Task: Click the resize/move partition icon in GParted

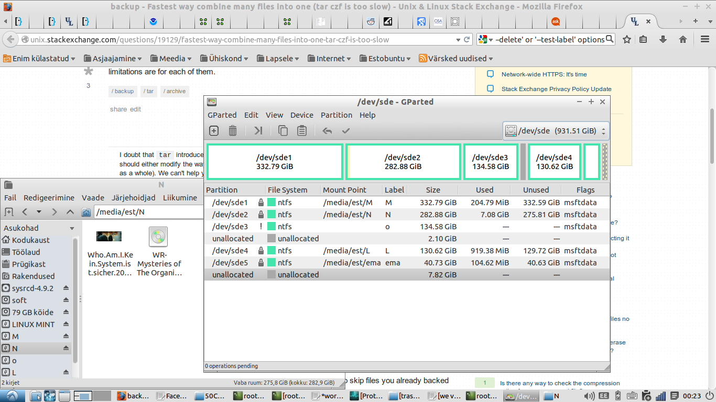Action: point(258,131)
